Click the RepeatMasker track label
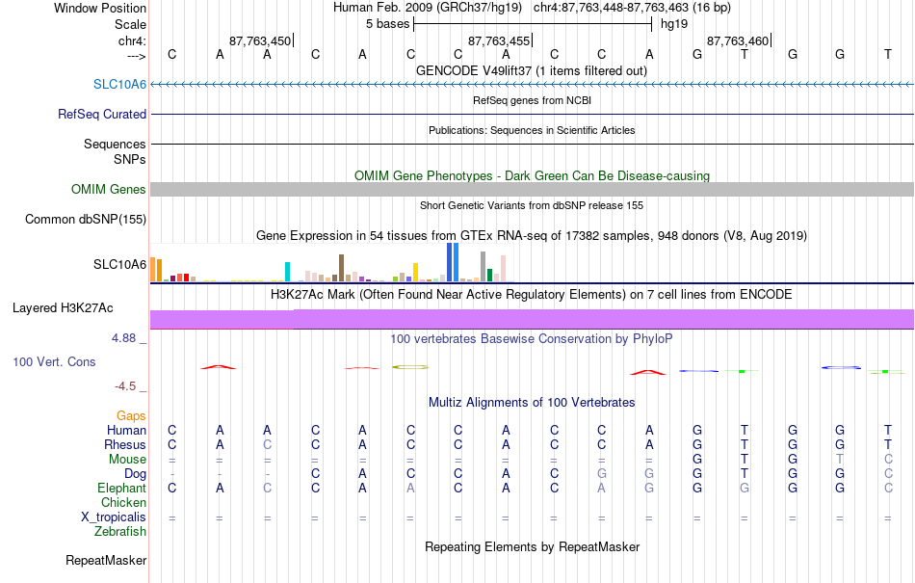 (x=106, y=560)
